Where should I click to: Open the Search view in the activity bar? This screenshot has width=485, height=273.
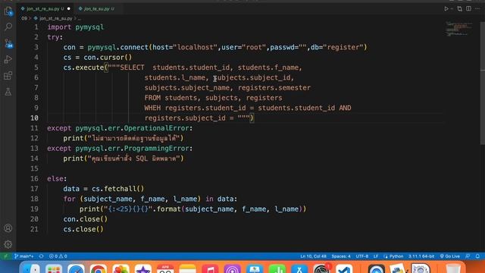point(8,27)
